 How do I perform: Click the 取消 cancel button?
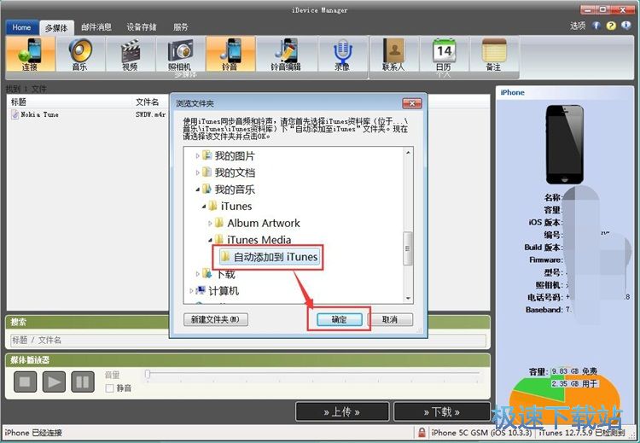tap(390, 319)
